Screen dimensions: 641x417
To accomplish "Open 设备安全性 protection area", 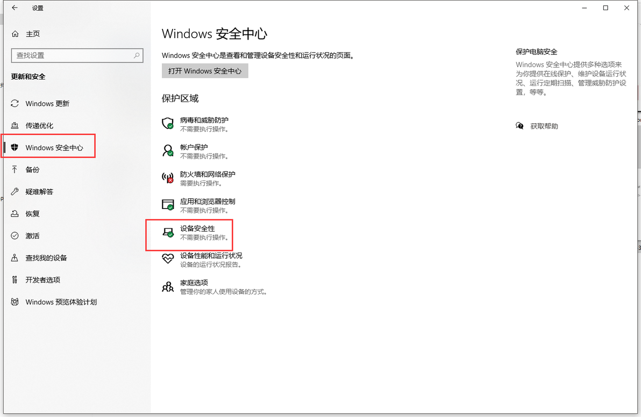I will tap(195, 232).
